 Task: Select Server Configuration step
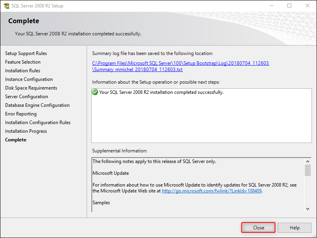click(26, 97)
